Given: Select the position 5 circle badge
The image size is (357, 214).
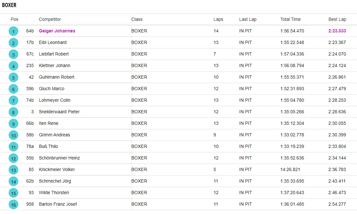Looking at the screenshot, I should click(13, 78).
